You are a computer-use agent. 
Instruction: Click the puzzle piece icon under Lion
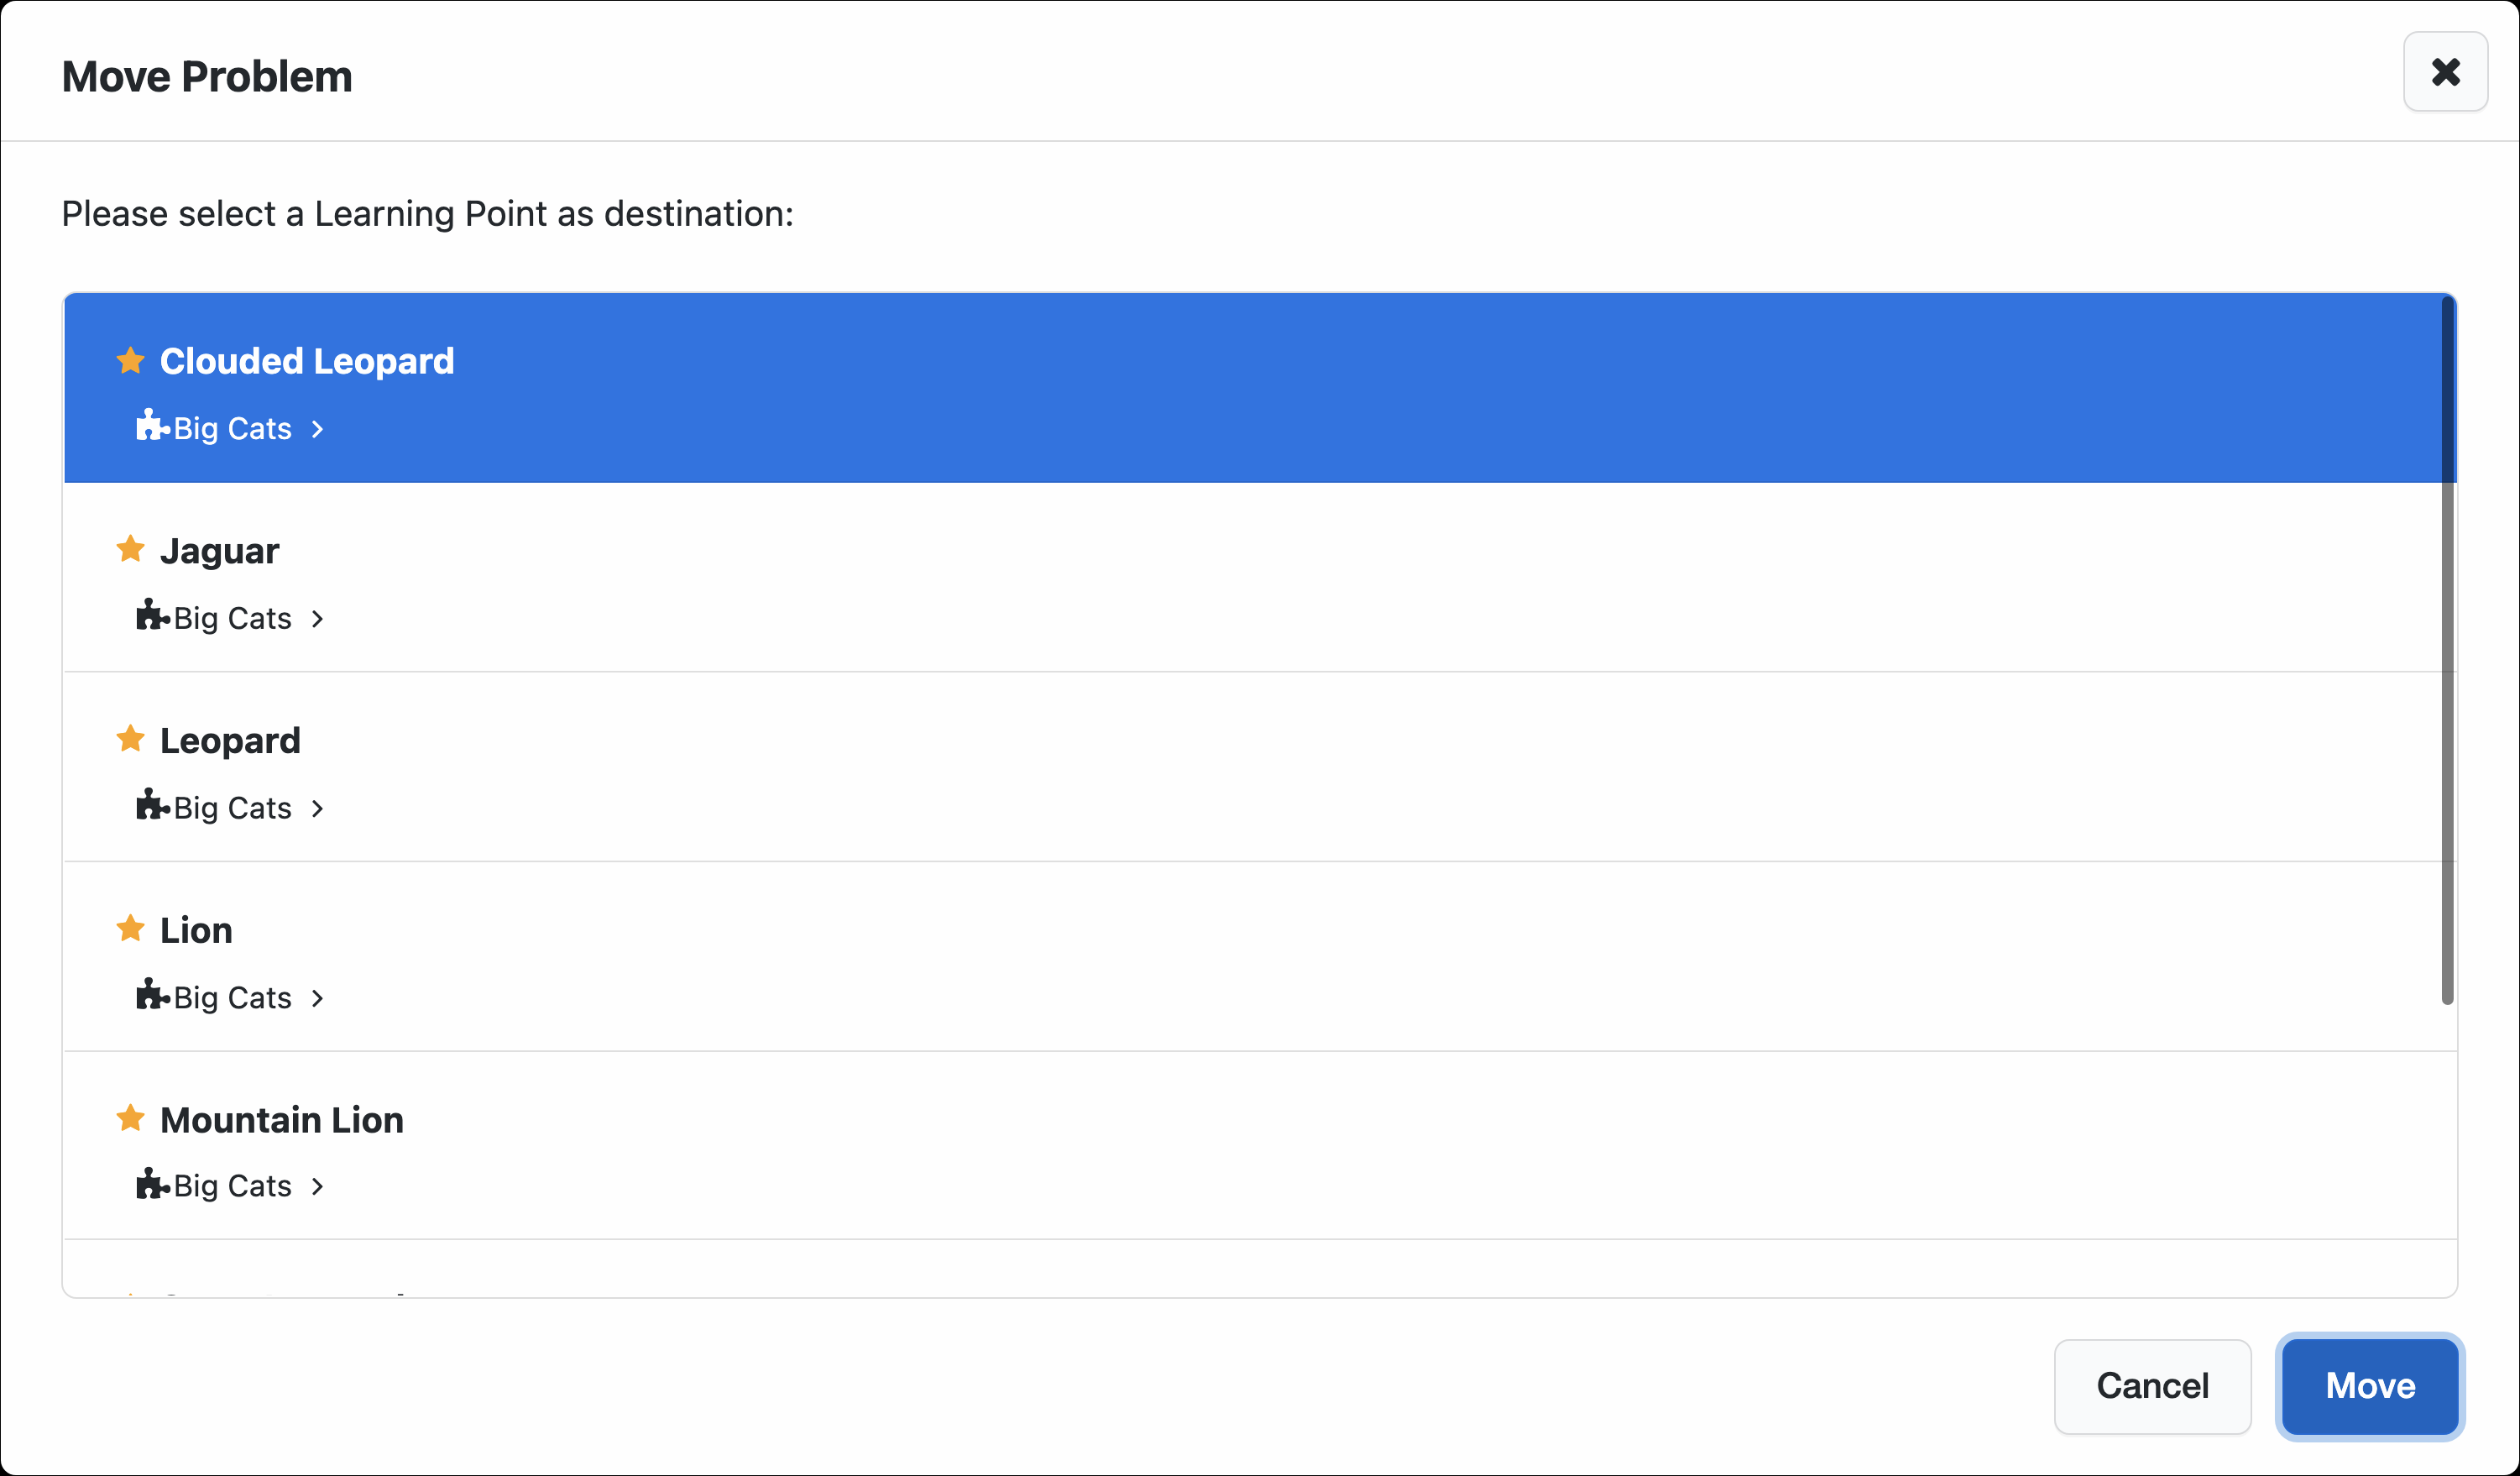pos(151,995)
